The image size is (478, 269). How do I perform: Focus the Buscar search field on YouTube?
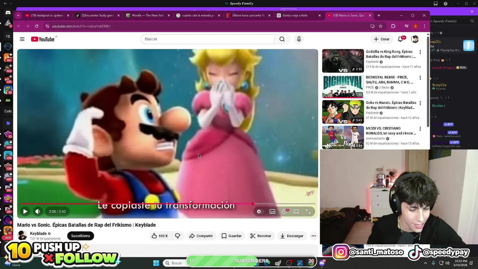coord(208,39)
